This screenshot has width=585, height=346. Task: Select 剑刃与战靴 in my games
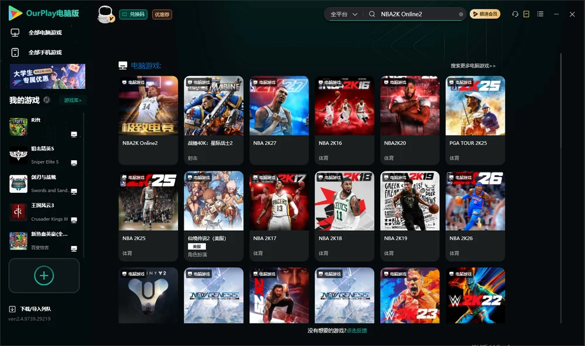(43, 184)
